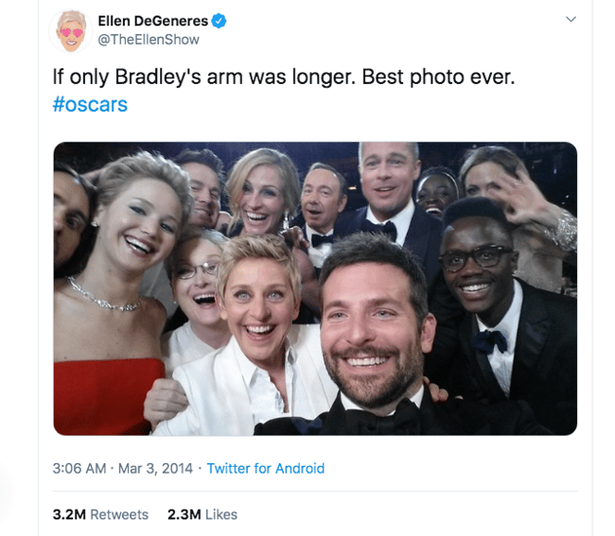View the 3.2M Retweets list
The width and height of the screenshot is (615, 536).
pyautogui.click(x=100, y=514)
